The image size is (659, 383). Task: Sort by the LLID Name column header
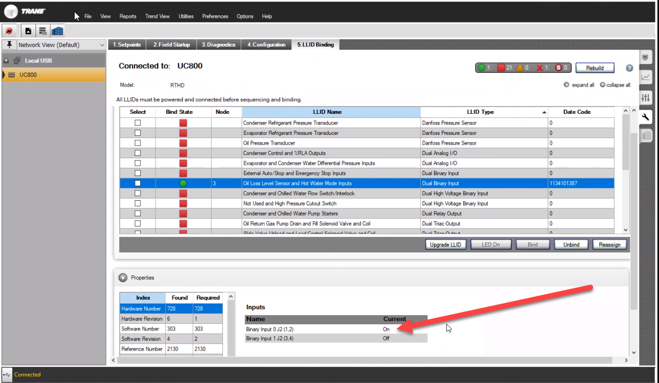point(331,112)
